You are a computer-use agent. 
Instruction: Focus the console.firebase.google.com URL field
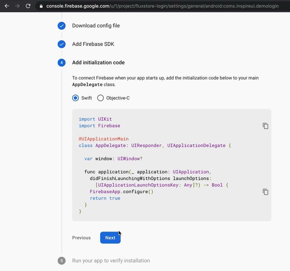[x=162, y=6]
